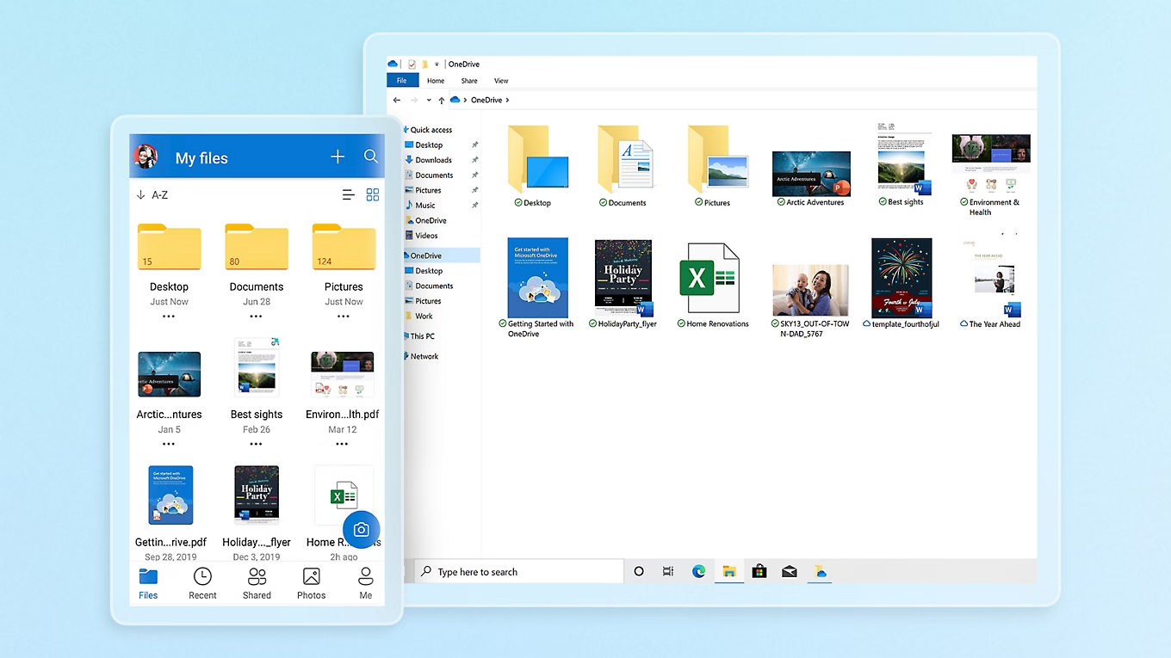
Task: Open the Shared files view
Action: click(x=257, y=582)
